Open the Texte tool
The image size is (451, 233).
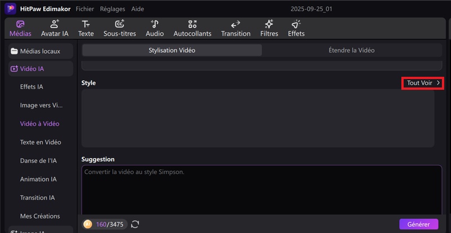coord(86,28)
